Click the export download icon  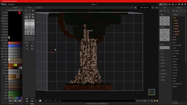click(176, 4)
